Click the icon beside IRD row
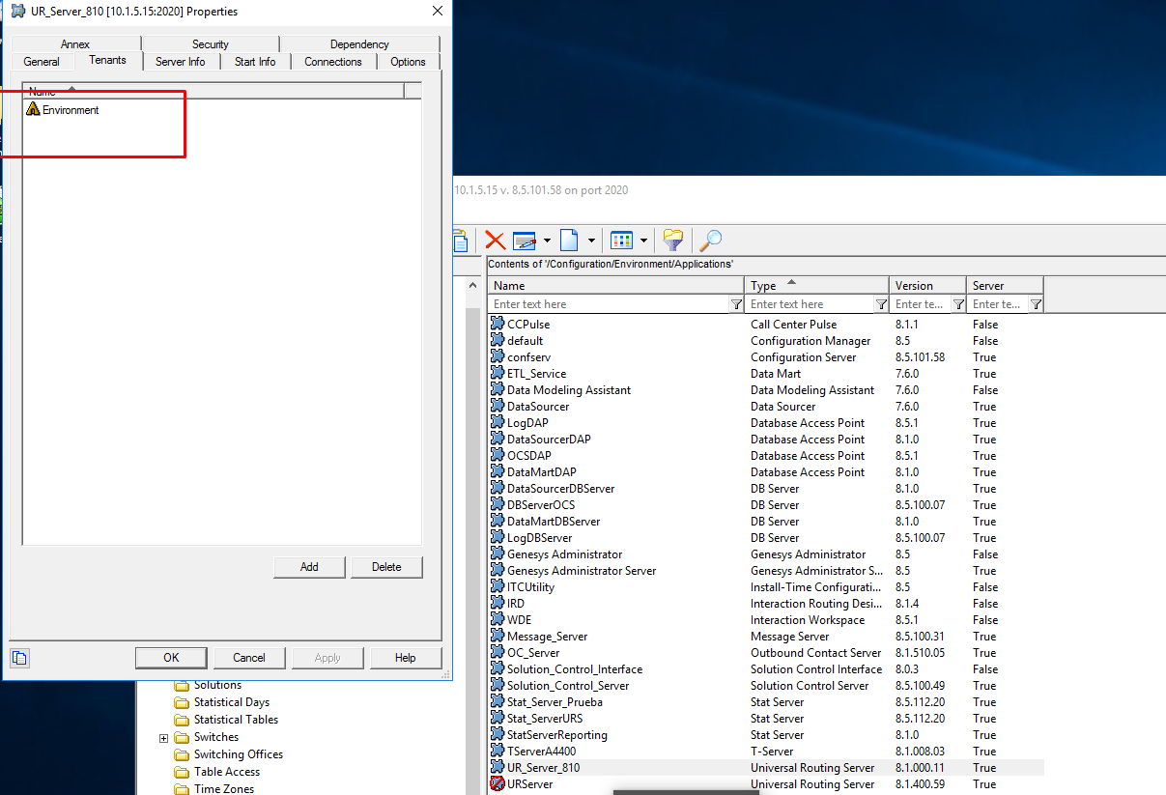This screenshot has width=1166, height=795. [498, 604]
